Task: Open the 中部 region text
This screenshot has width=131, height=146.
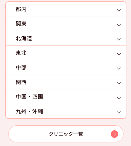Action: [x=21, y=67]
